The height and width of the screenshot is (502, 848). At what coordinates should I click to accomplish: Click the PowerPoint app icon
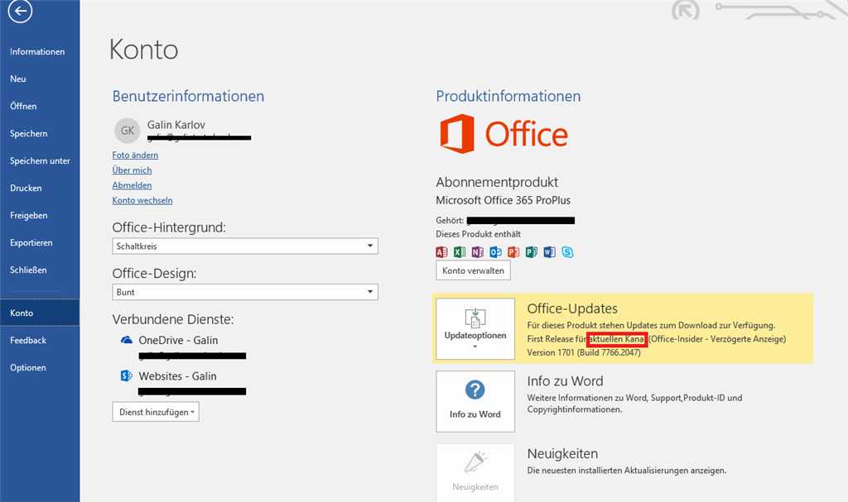[513, 251]
